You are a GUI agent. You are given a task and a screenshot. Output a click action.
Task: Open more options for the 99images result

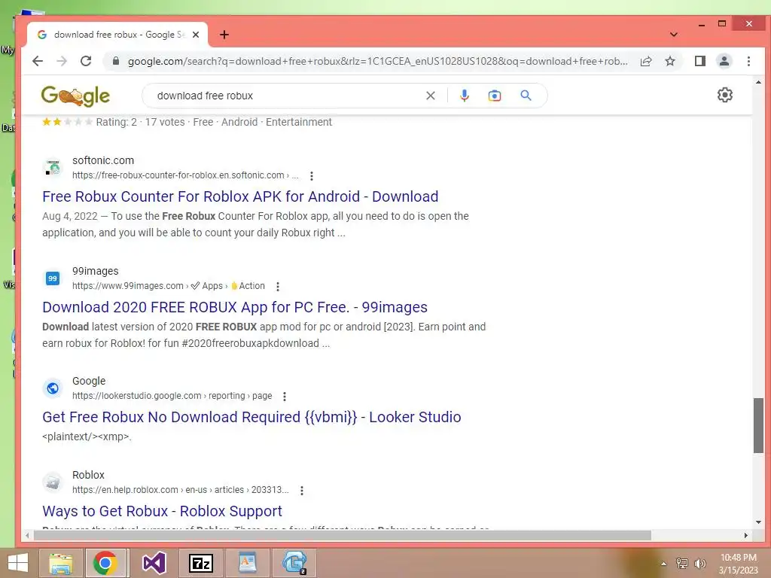tap(278, 286)
